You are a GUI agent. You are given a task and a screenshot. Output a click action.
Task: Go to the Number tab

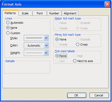click(54, 13)
